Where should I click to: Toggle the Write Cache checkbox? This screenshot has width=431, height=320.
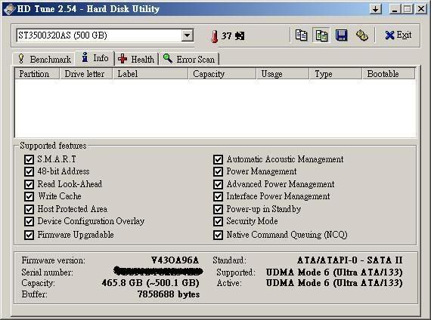[29, 196]
